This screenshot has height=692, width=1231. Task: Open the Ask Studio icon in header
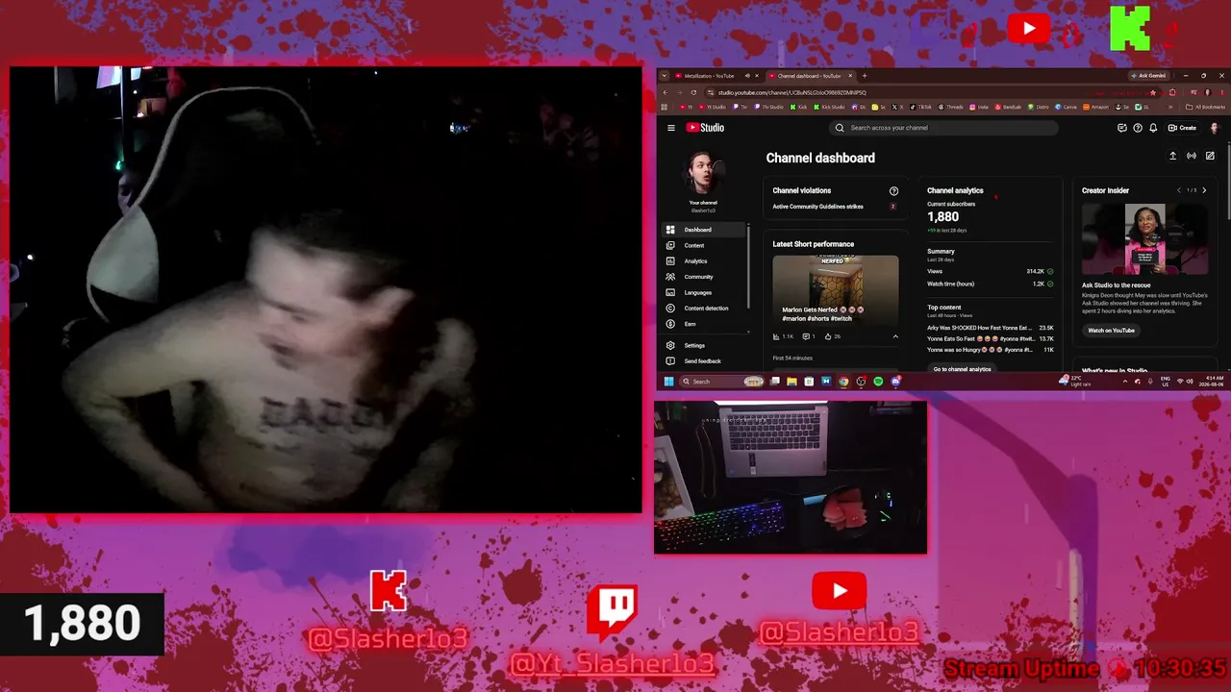coord(1121,128)
